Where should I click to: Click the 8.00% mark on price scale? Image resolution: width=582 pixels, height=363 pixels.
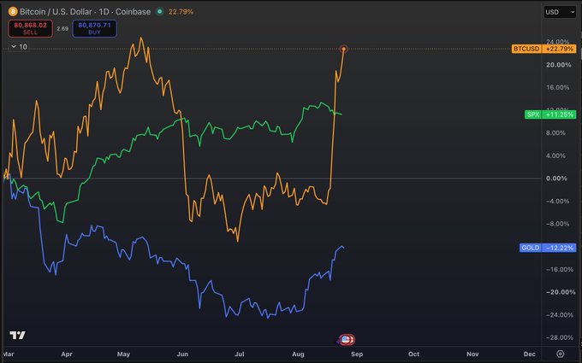tap(555, 133)
